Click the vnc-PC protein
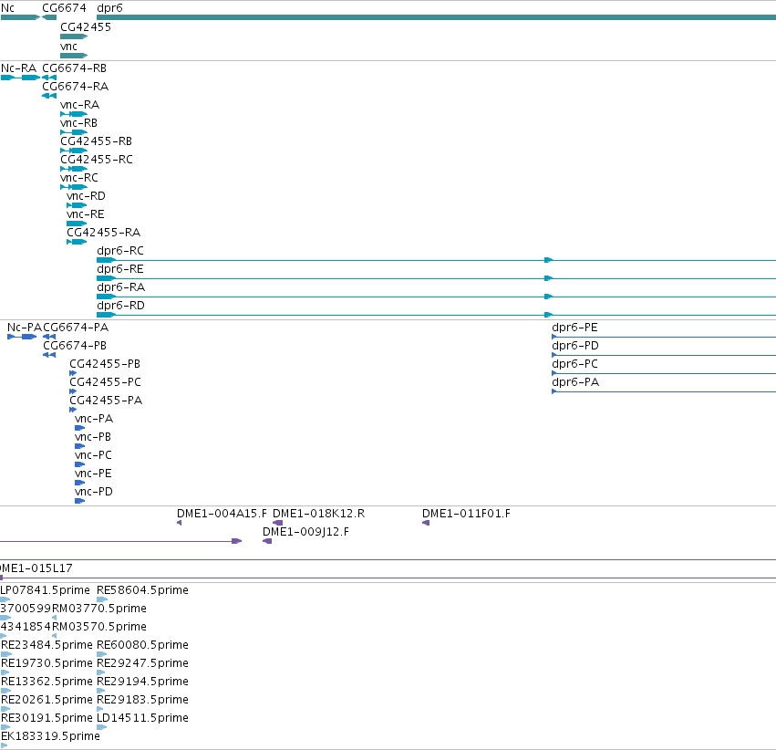 [x=79, y=464]
